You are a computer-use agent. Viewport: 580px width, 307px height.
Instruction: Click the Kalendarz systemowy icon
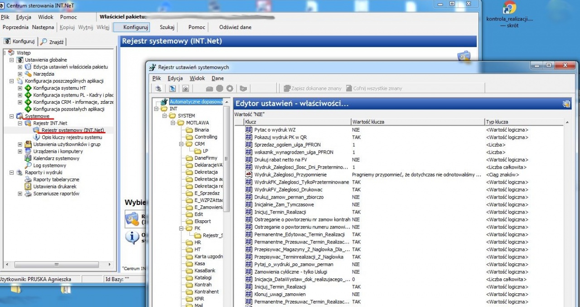tap(28, 158)
